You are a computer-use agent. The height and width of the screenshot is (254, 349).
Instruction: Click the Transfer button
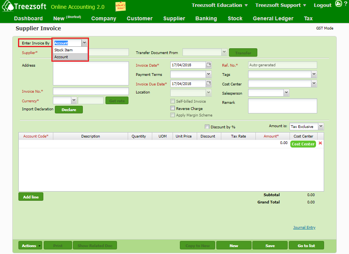(x=243, y=53)
